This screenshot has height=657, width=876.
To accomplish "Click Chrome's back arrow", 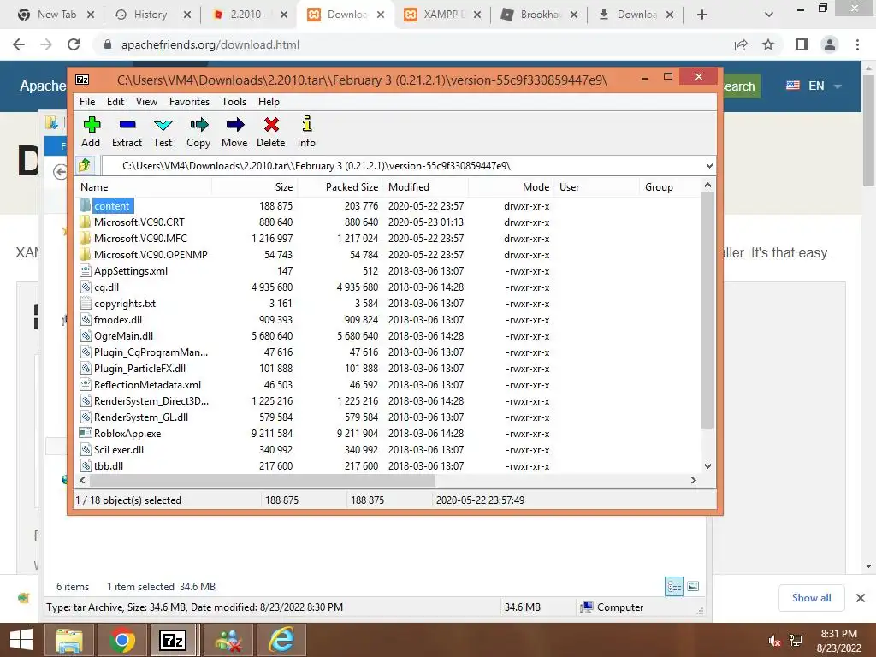I will (19, 44).
